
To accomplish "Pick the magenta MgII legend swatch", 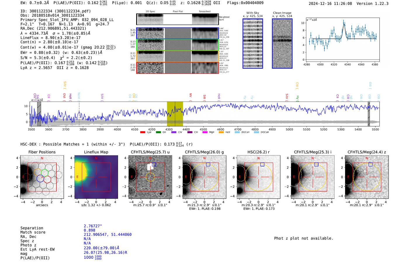I will [205, 132].
